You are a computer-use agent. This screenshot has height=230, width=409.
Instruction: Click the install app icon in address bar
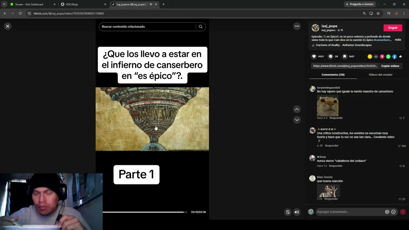pos(371,13)
